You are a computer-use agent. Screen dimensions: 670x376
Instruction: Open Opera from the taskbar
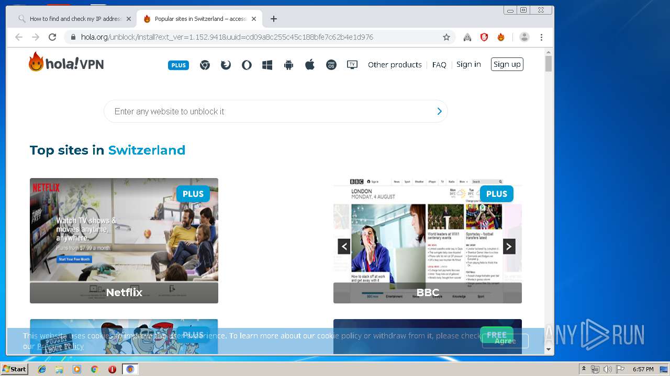click(x=112, y=369)
